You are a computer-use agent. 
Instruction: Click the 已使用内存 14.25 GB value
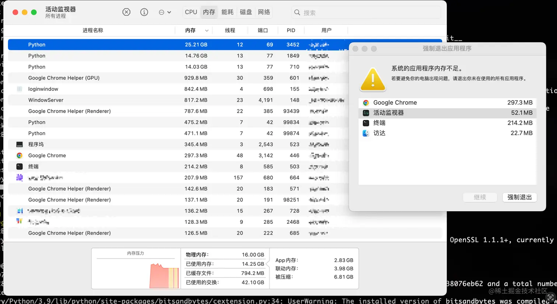click(x=253, y=264)
